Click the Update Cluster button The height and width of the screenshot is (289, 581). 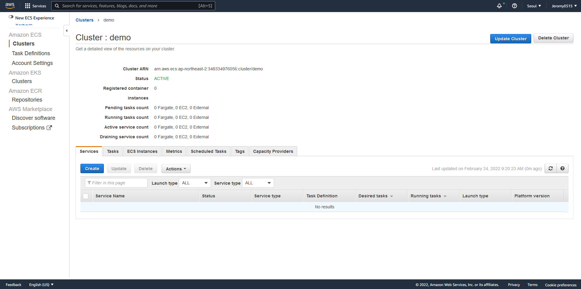[511, 39]
